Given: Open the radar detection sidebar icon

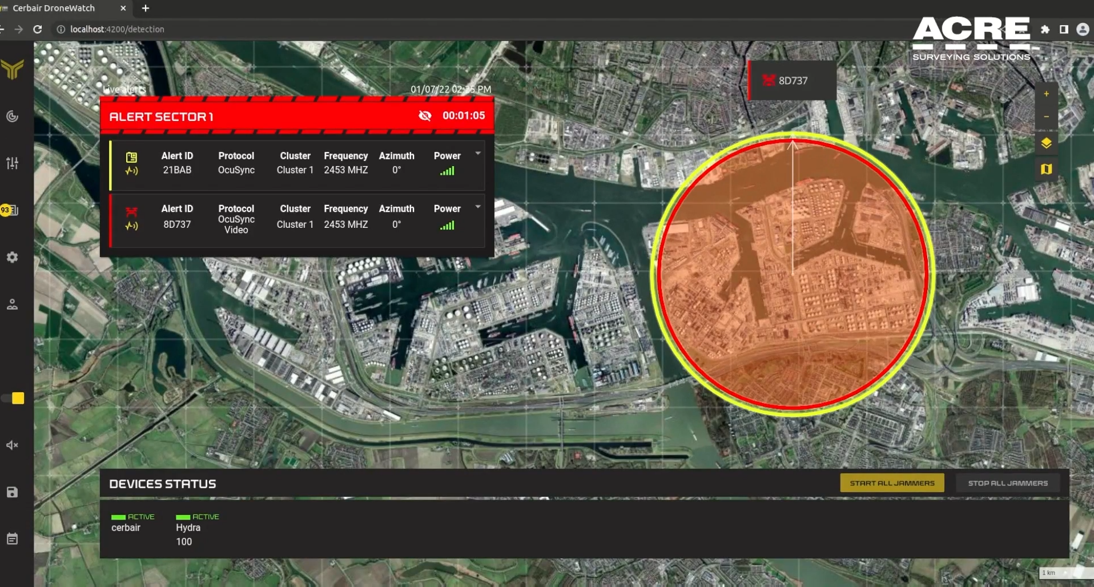Looking at the screenshot, I should coord(12,116).
